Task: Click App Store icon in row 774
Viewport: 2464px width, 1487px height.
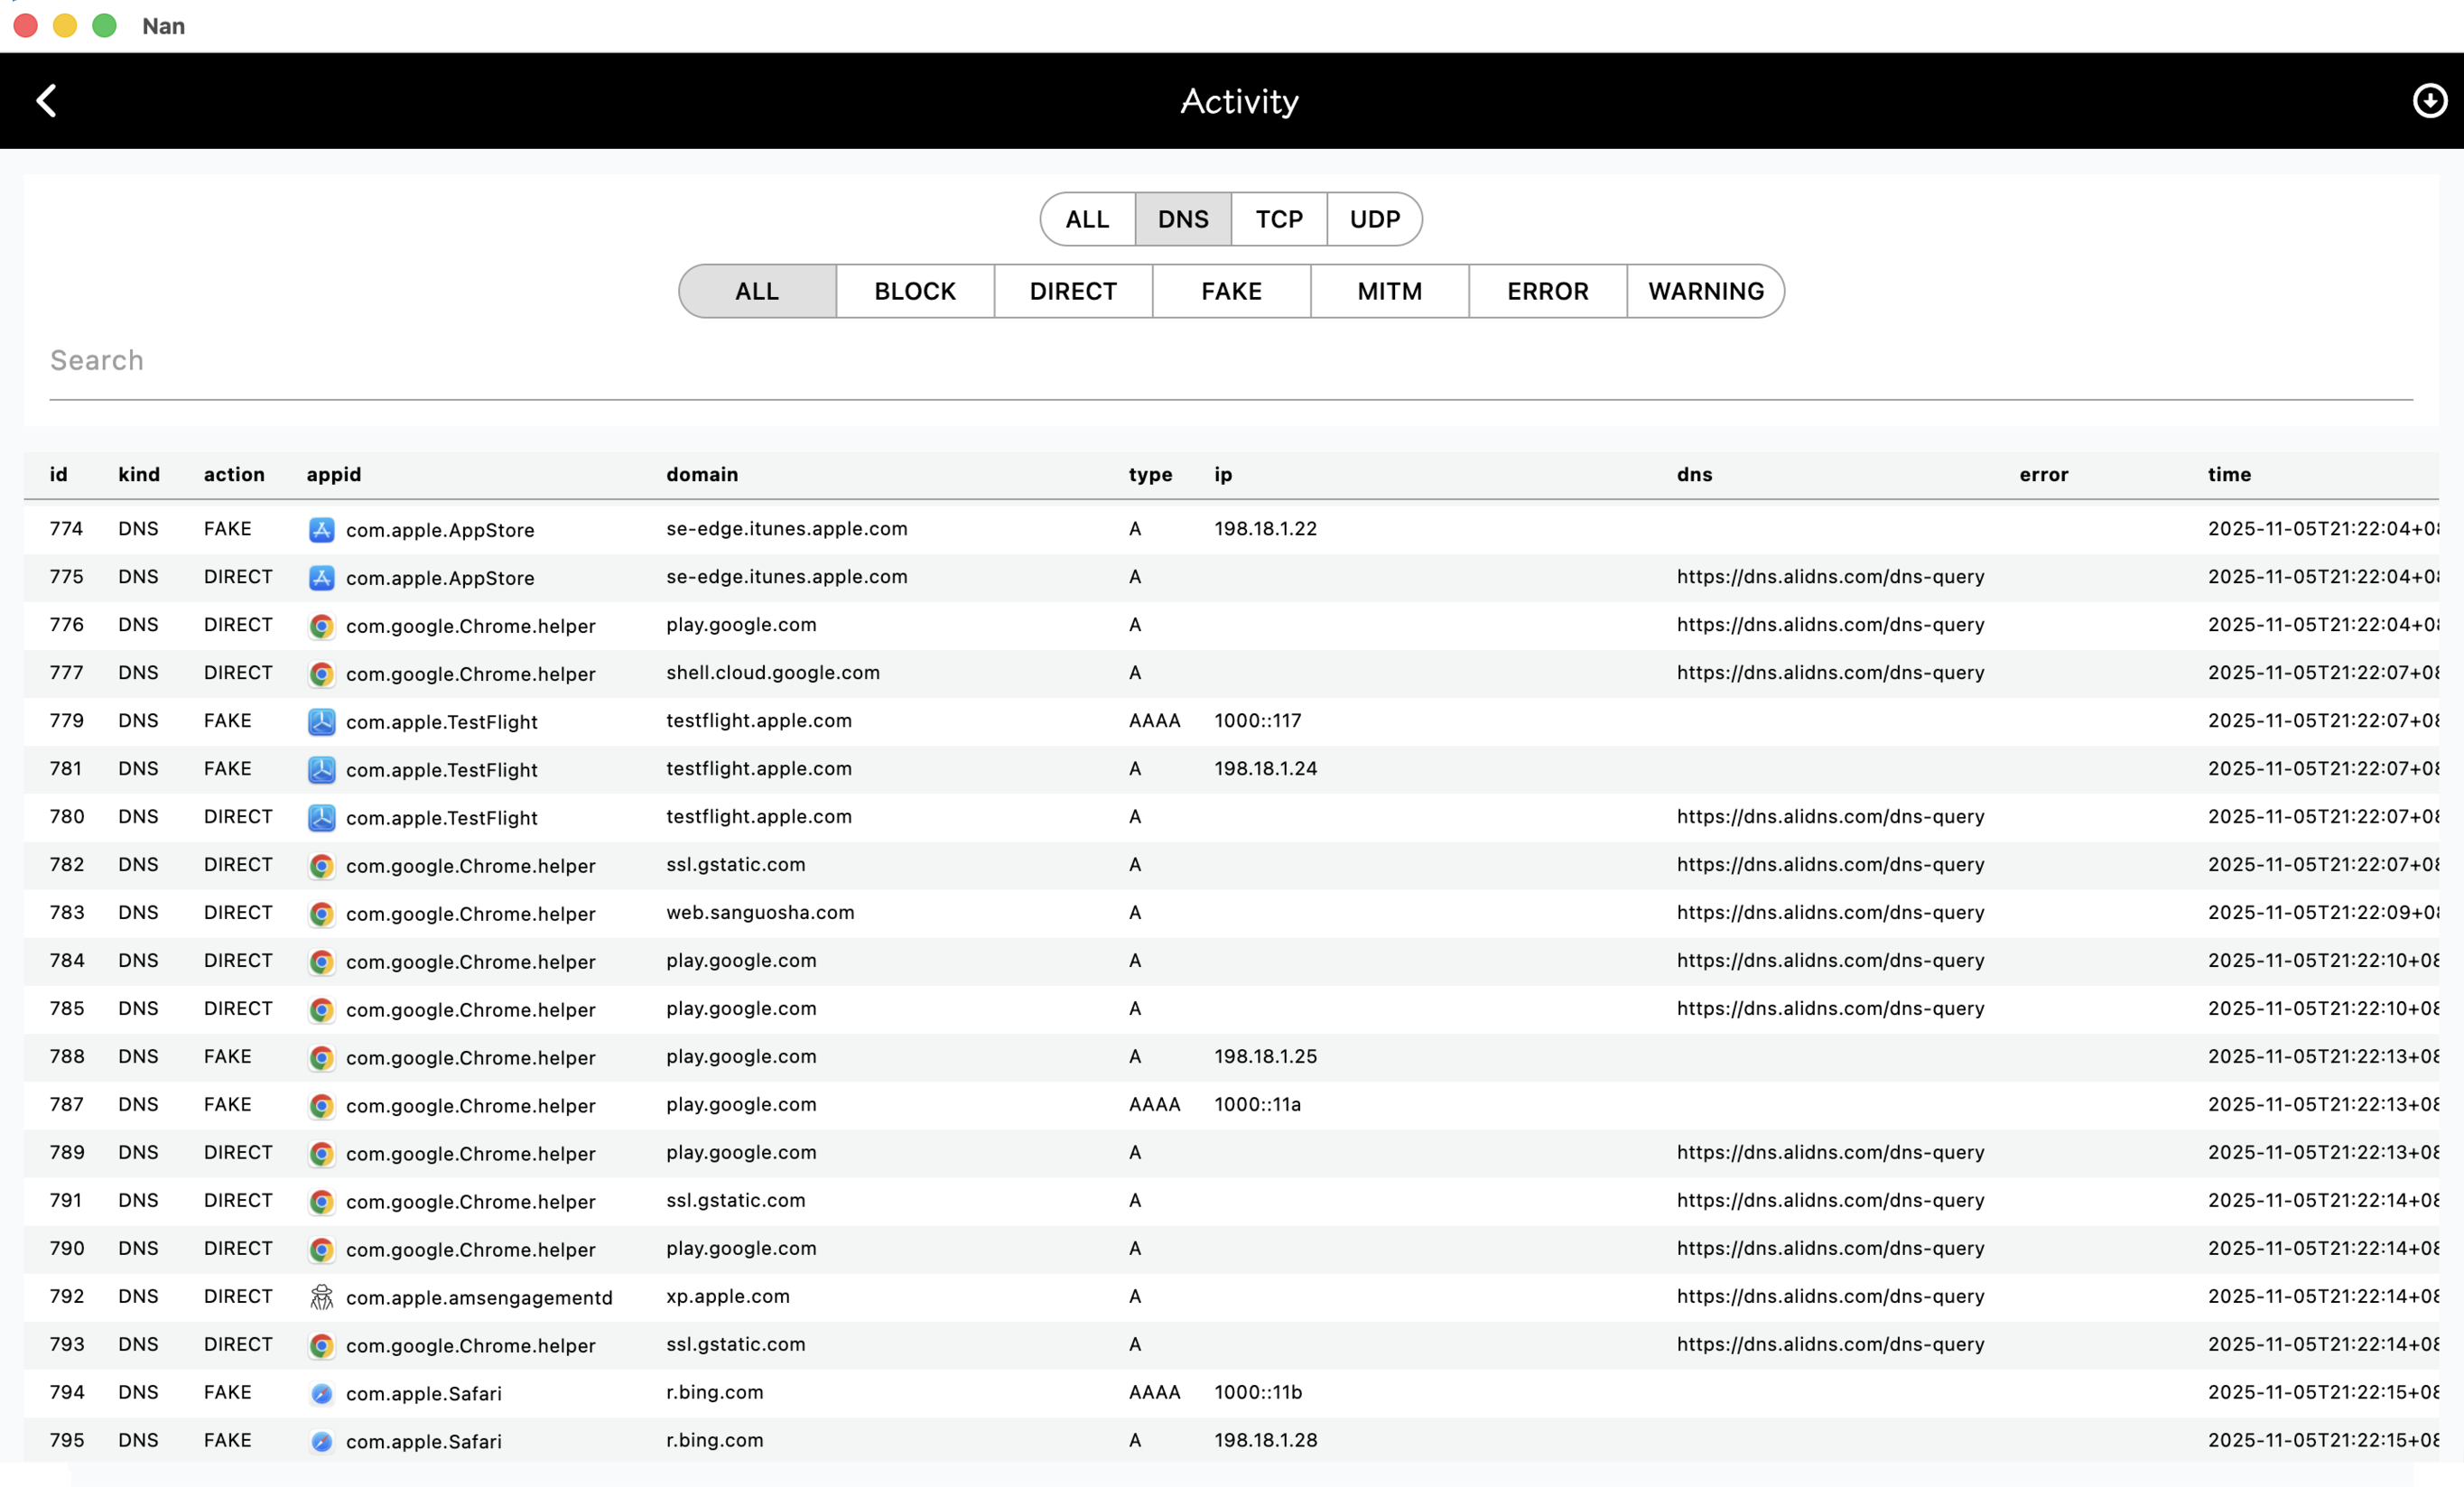Action: (x=321, y=530)
